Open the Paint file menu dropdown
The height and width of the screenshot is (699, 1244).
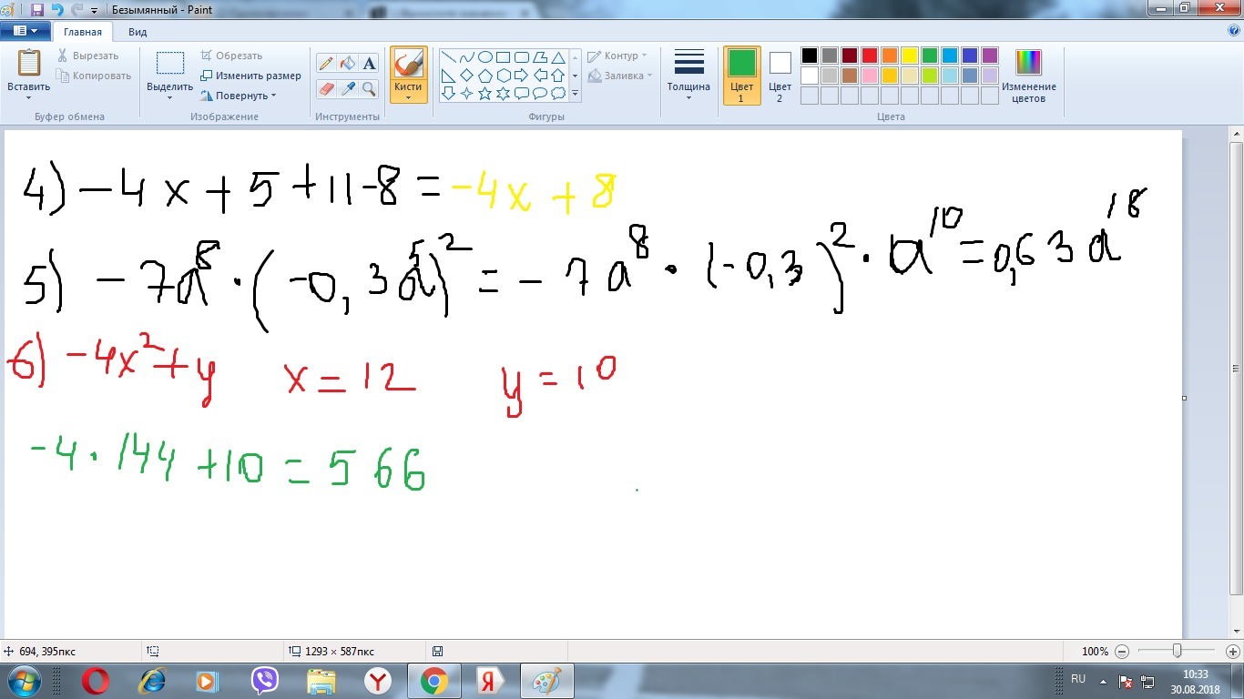tap(25, 30)
